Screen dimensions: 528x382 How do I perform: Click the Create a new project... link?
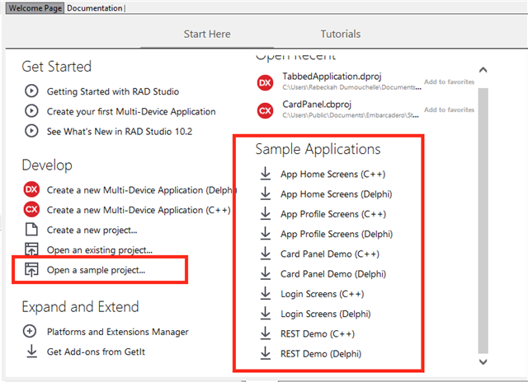pyautogui.click(x=92, y=231)
